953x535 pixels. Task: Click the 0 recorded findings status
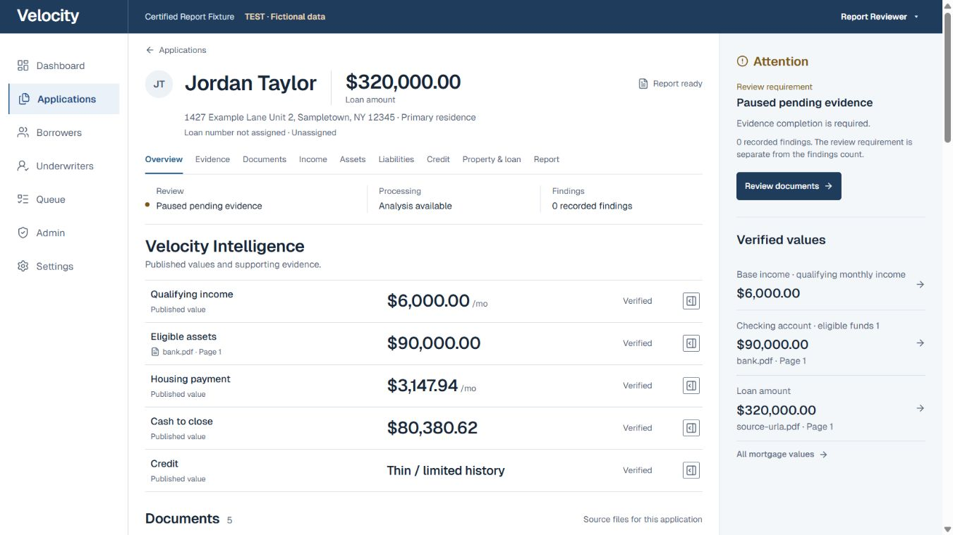(592, 206)
